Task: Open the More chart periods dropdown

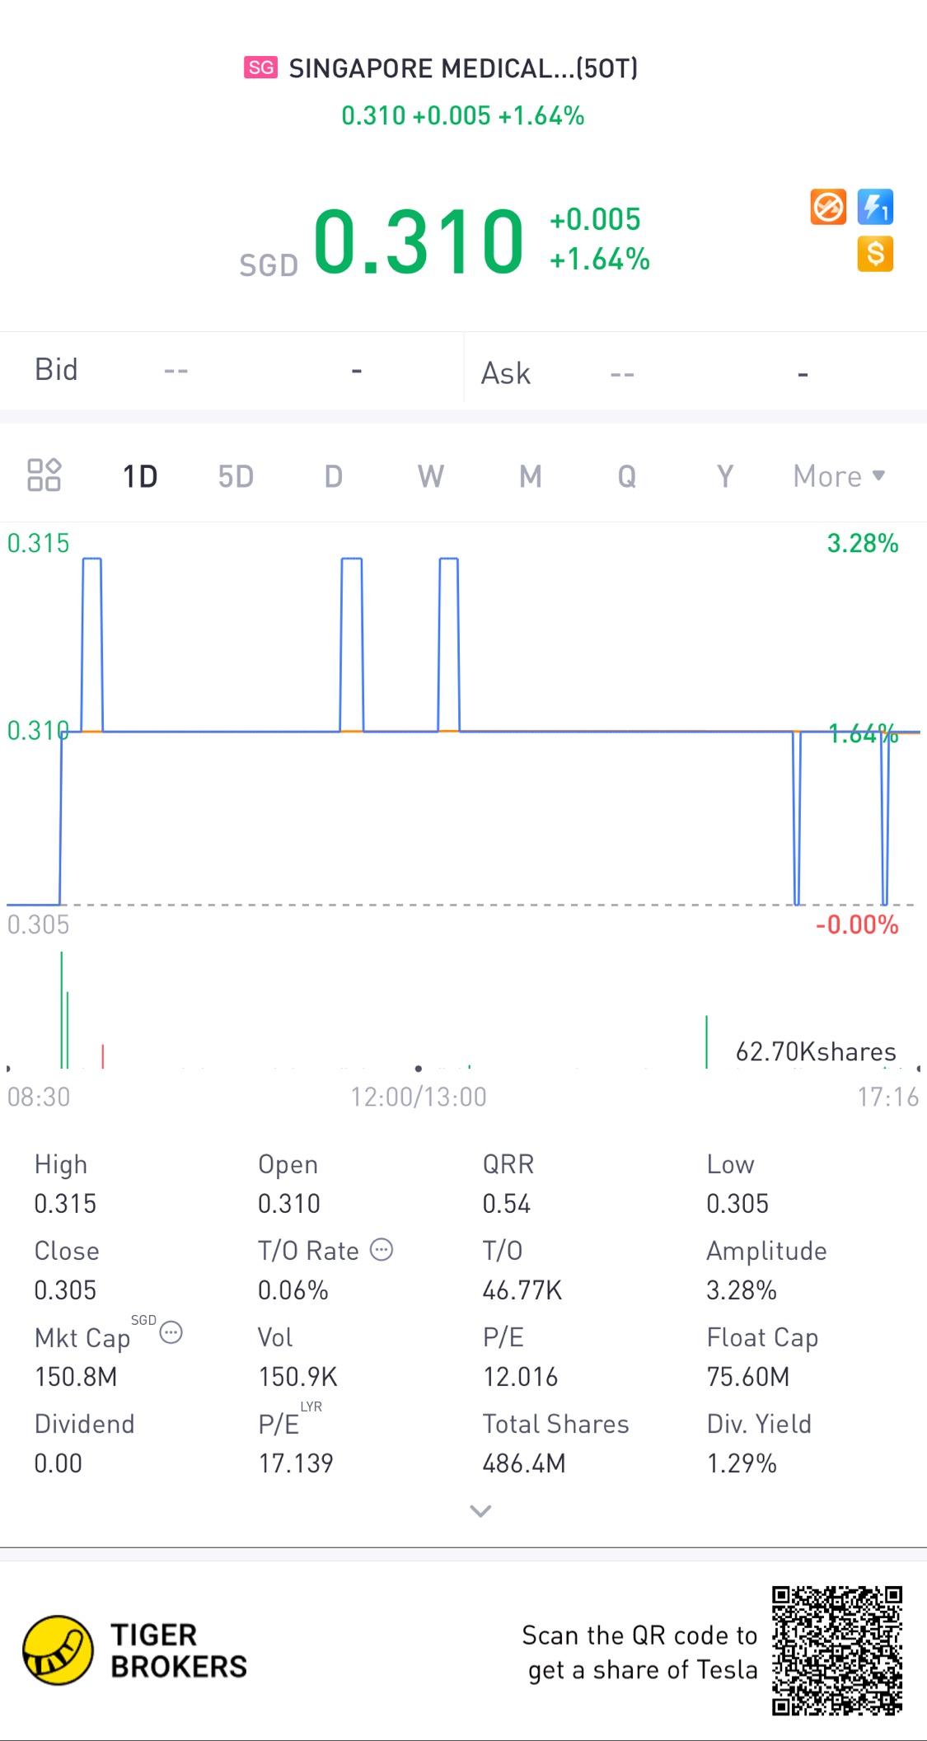Action: point(838,476)
